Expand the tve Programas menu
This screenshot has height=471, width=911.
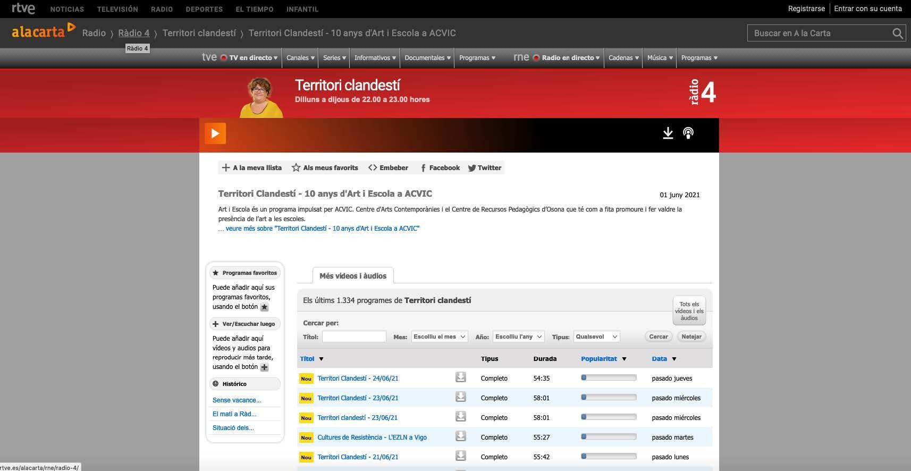(x=477, y=58)
